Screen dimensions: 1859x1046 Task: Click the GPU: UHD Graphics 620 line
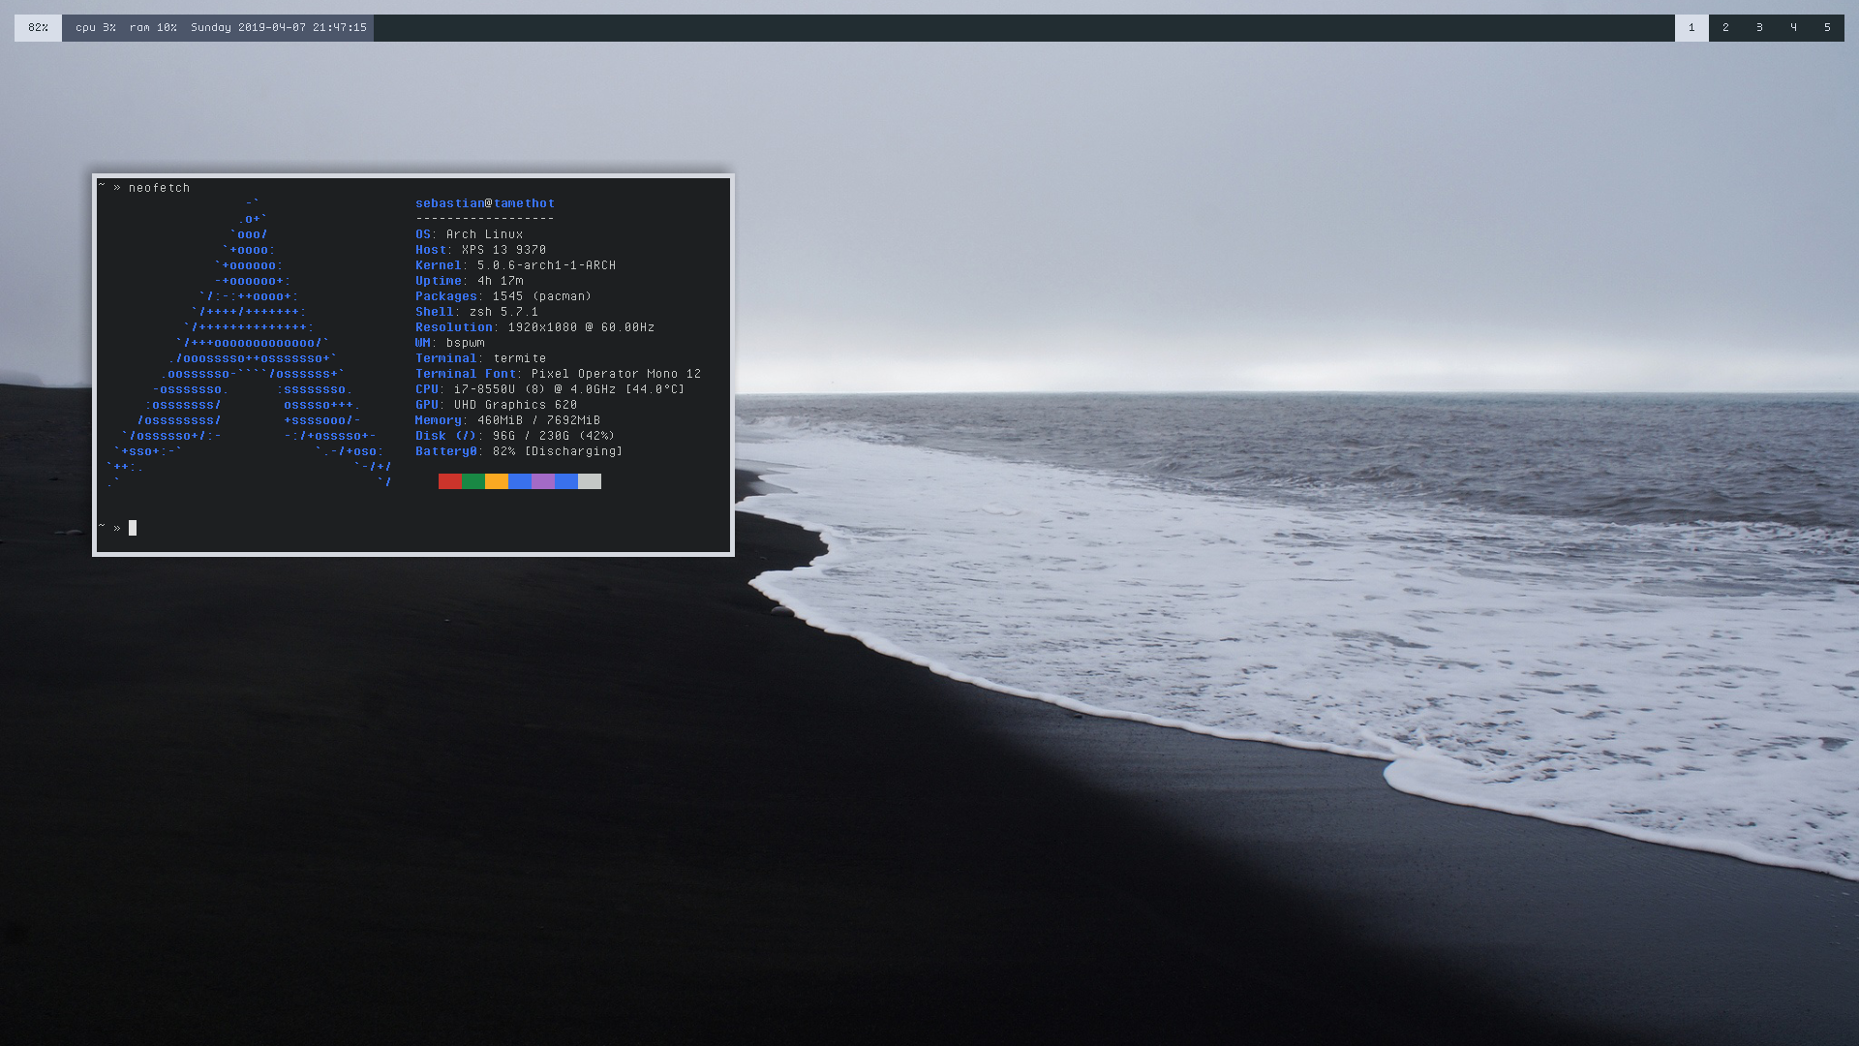point(497,405)
